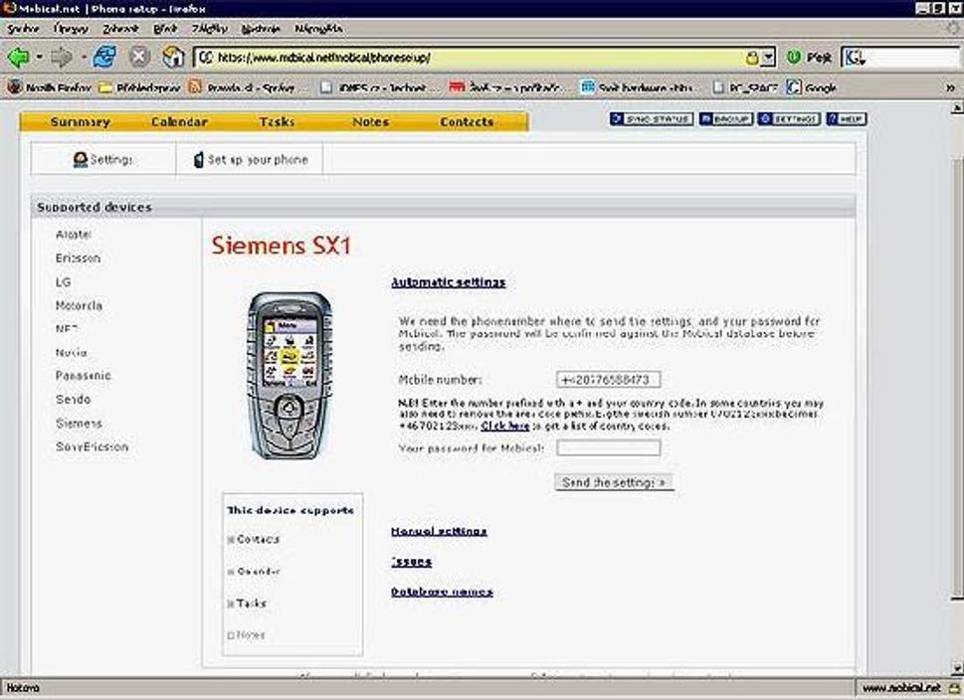Open the Settings sub-tab with the person icon
The width and height of the screenshot is (964, 700).
pyautogui.click(x=102, y=160)
